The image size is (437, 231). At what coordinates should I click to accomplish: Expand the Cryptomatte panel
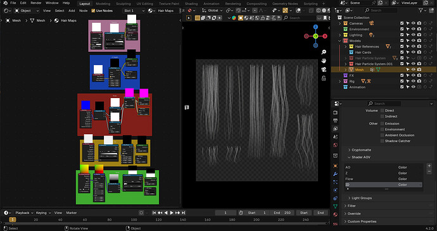pos(349,150)
